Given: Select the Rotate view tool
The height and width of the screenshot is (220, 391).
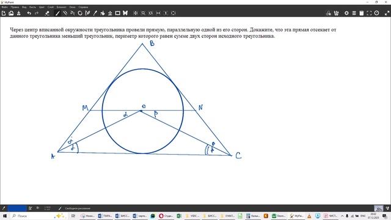Looking at the screenshot, I should (x=151, y=13).
